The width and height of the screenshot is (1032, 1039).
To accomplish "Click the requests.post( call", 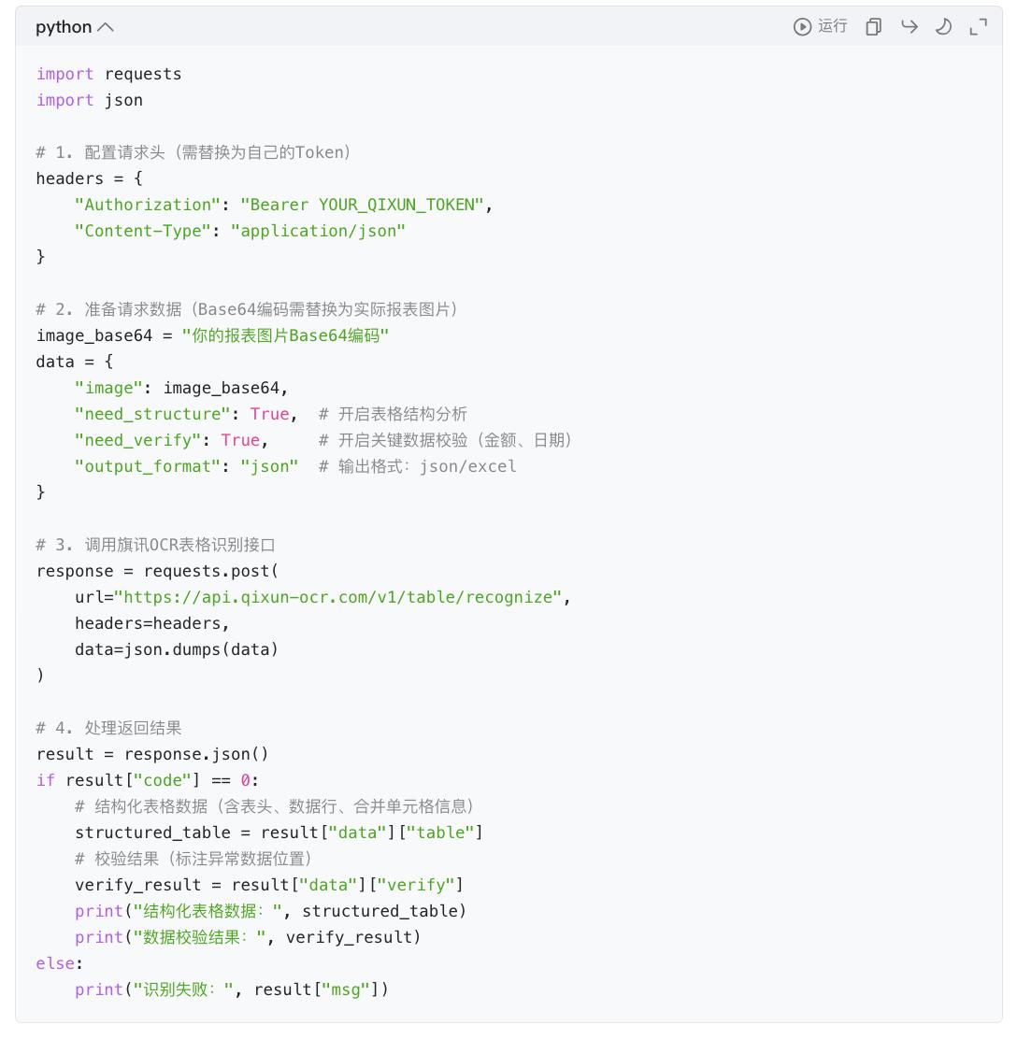I will 210,571.
